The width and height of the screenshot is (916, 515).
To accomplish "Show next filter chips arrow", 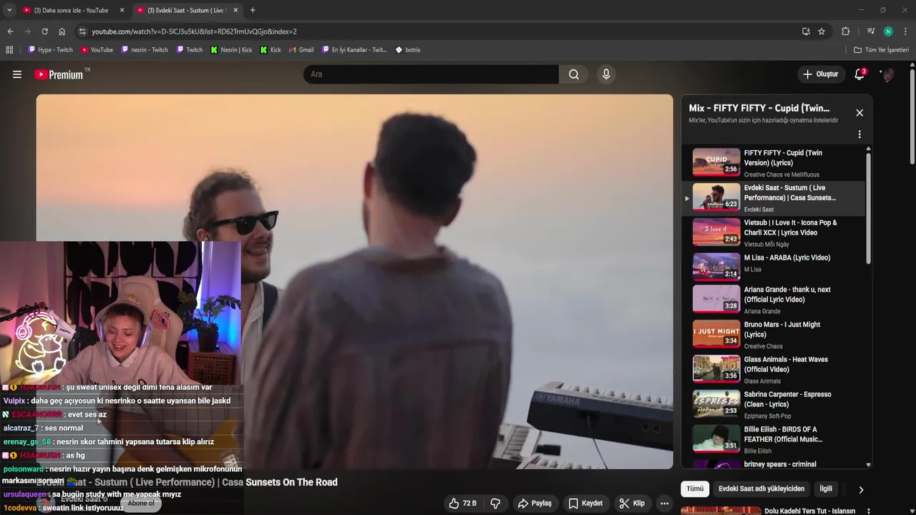I will tap(861, 490).
